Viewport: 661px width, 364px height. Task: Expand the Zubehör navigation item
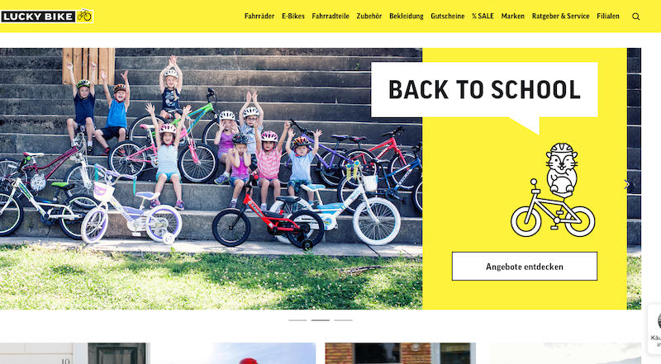coord(369,16)
